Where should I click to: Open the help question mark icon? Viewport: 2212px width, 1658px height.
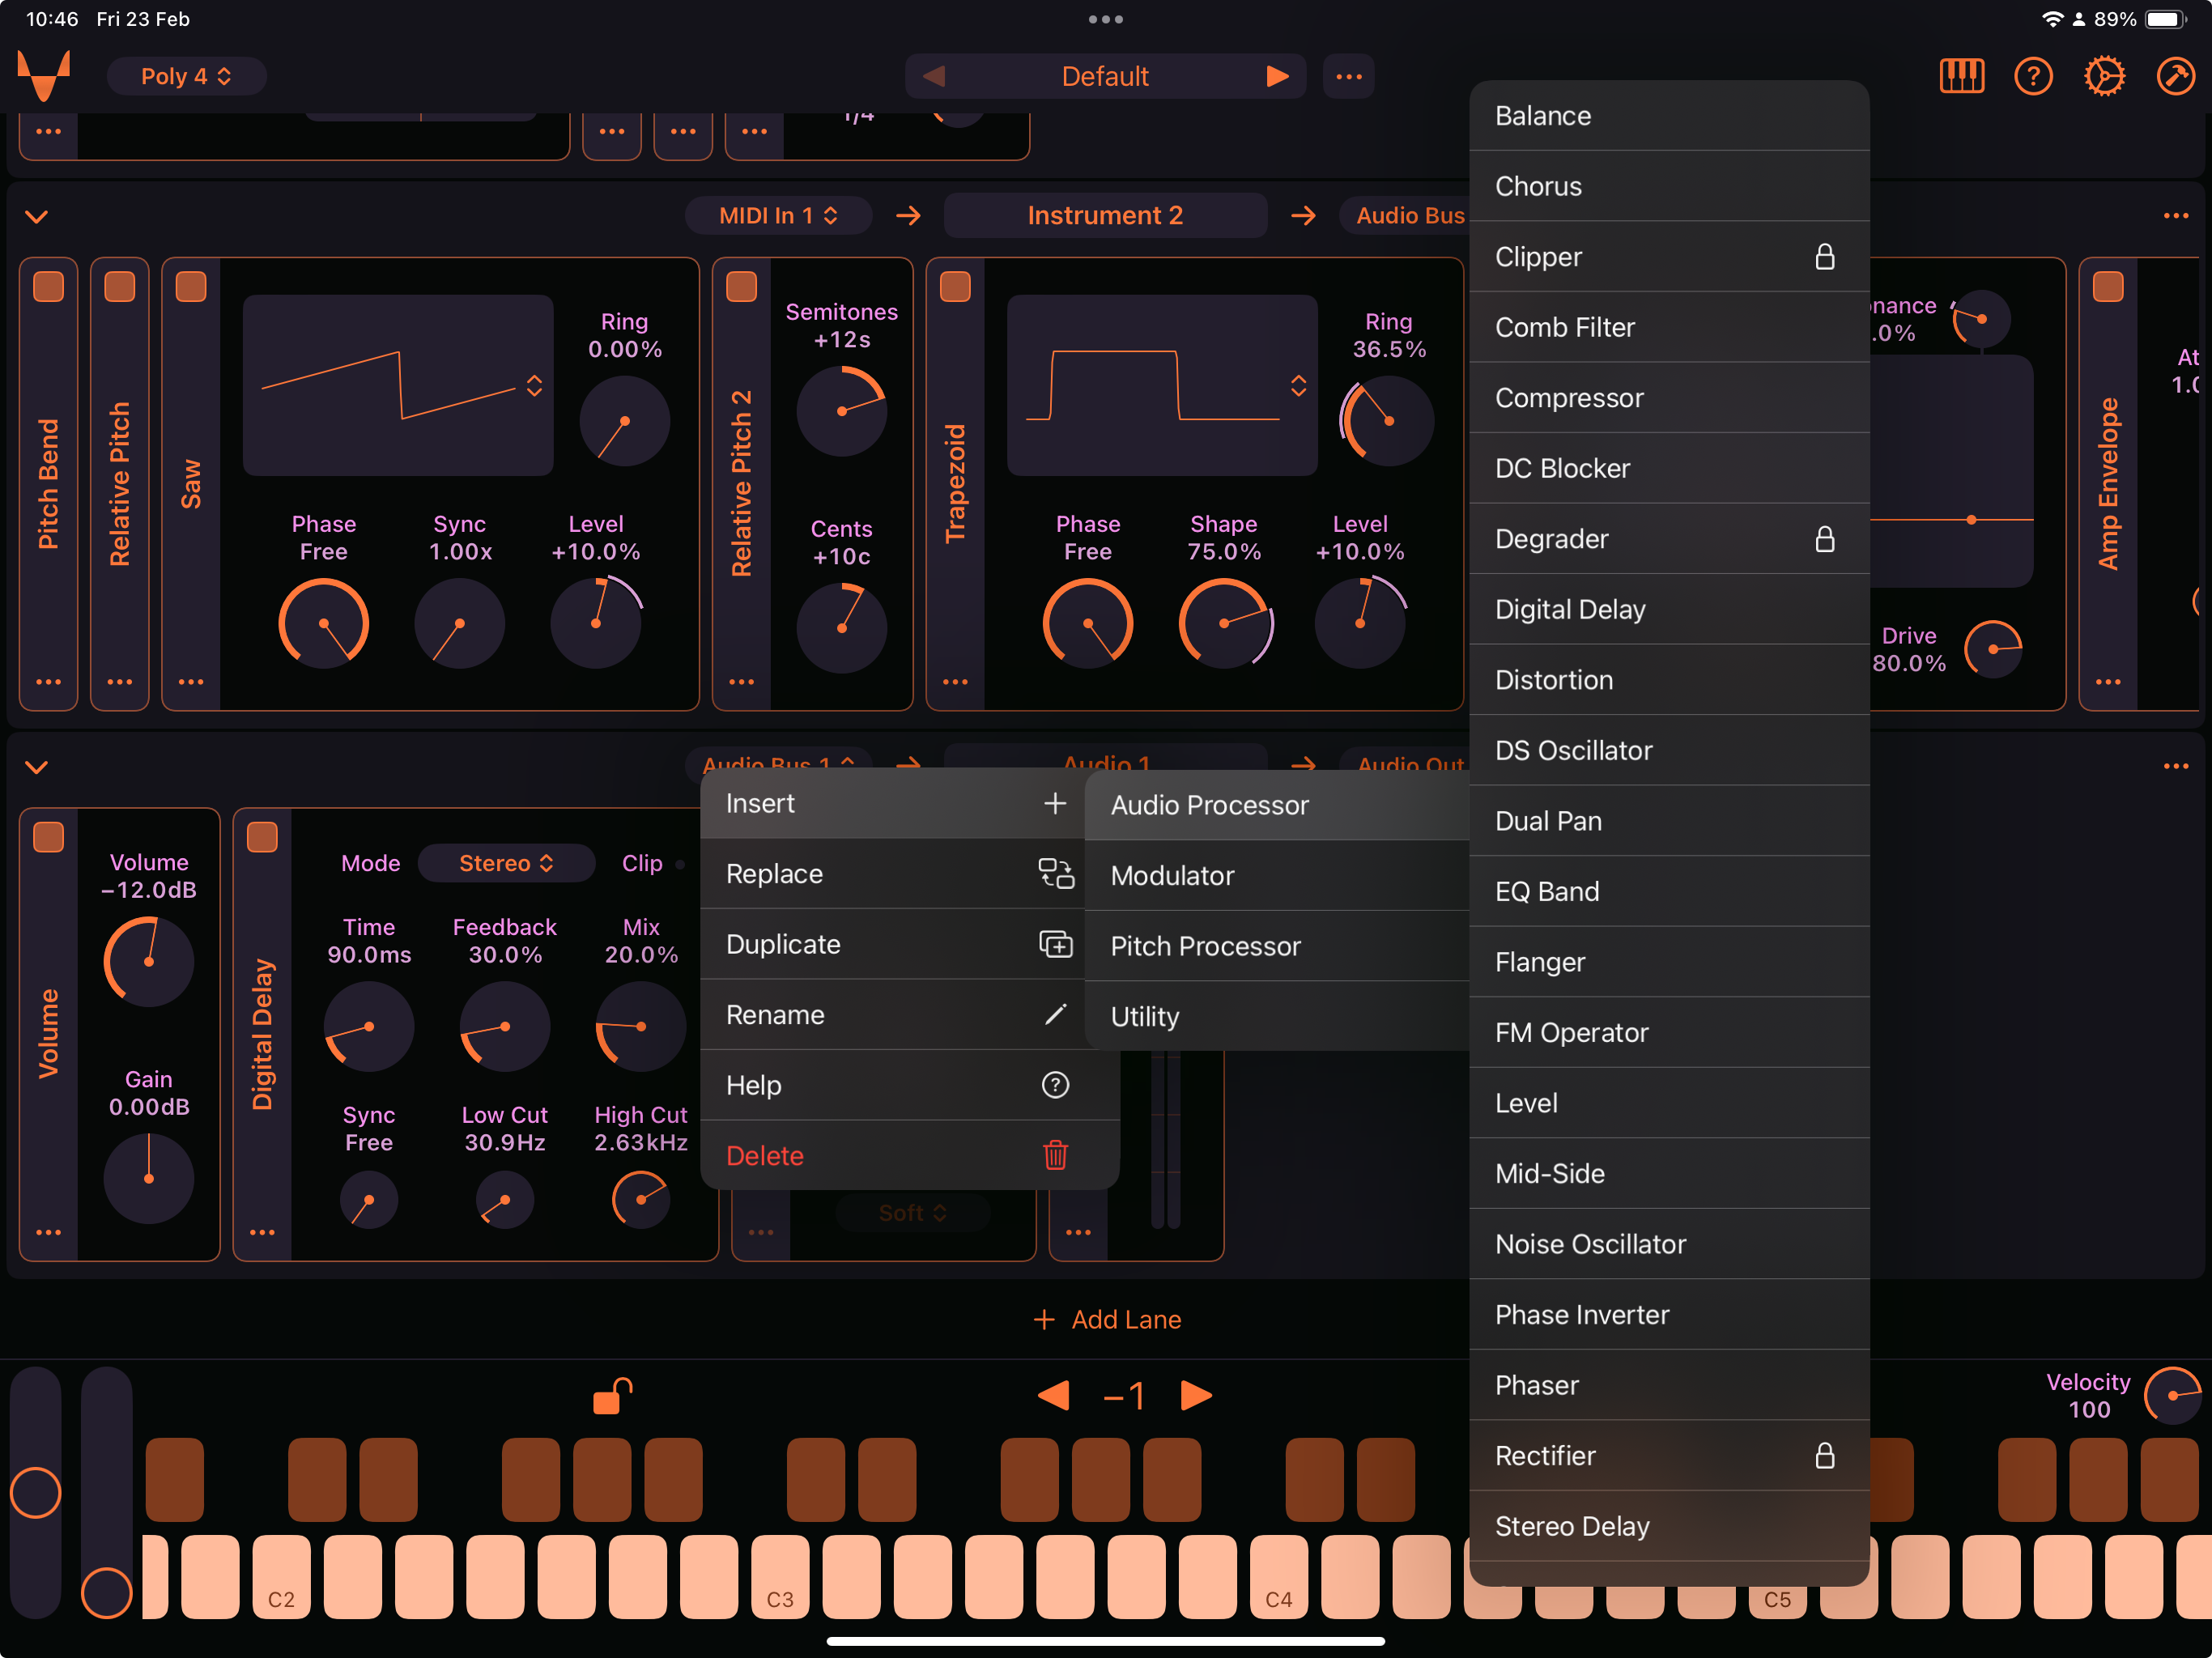pyautogui.click(x=2033, y=76)
